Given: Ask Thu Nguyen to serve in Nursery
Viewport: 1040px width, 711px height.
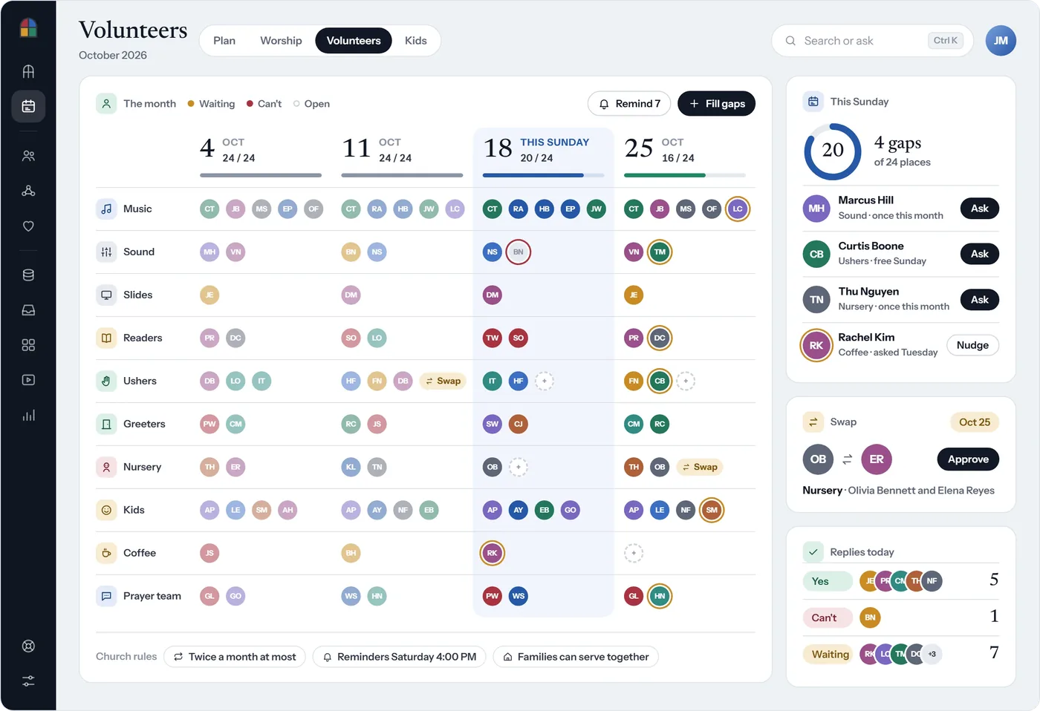Looking at the screenshot, I should pyautogui.click(x=980, y=300).
